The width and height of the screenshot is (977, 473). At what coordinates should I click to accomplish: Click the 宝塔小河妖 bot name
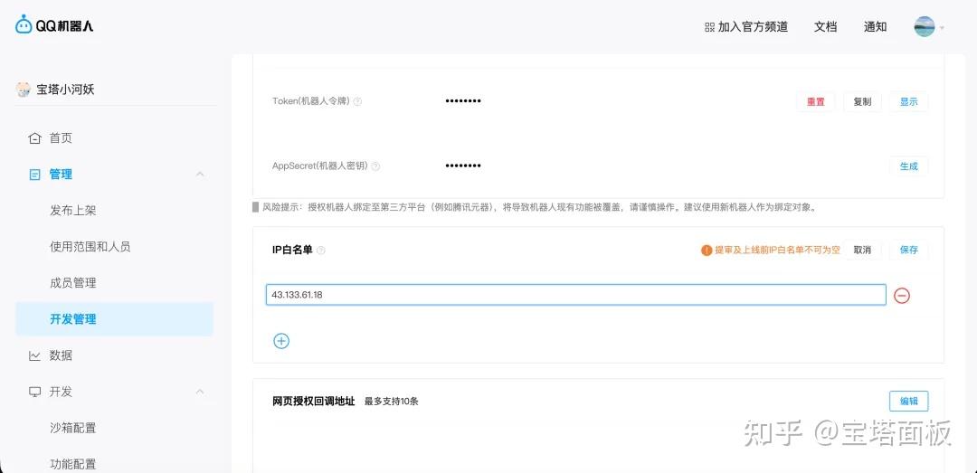[65, 90]
